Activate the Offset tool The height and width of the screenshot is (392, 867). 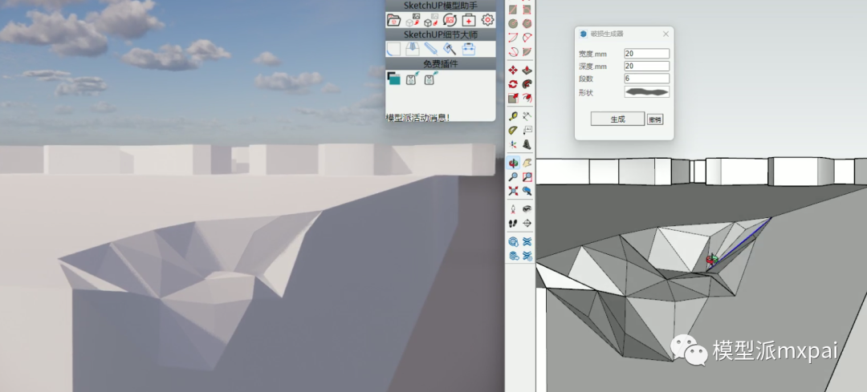(x=527, y=98)
